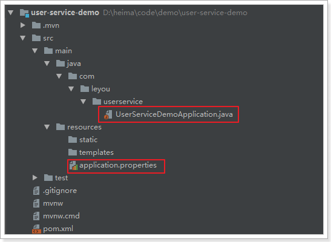Collapse the src folder arrow
Screen dimensions: 331x242
point(23,38)
